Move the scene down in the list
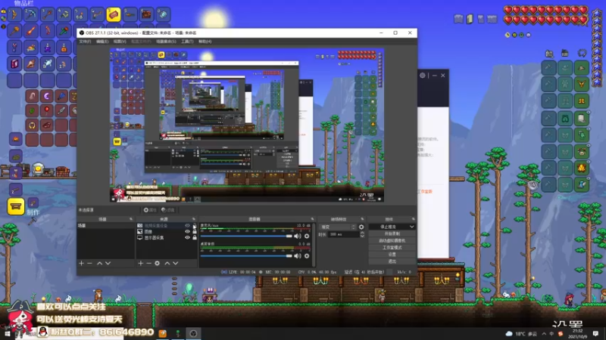The width and height of the screenshot is (606, 340). tap(108, 263)
